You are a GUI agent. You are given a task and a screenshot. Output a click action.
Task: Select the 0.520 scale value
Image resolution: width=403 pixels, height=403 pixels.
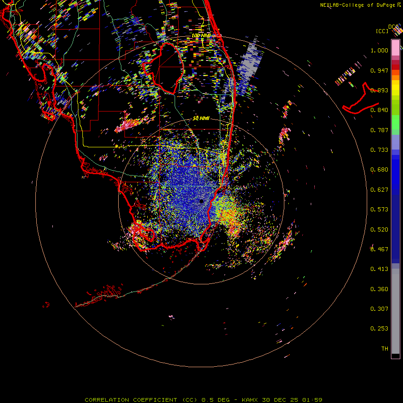click(379, 230)
